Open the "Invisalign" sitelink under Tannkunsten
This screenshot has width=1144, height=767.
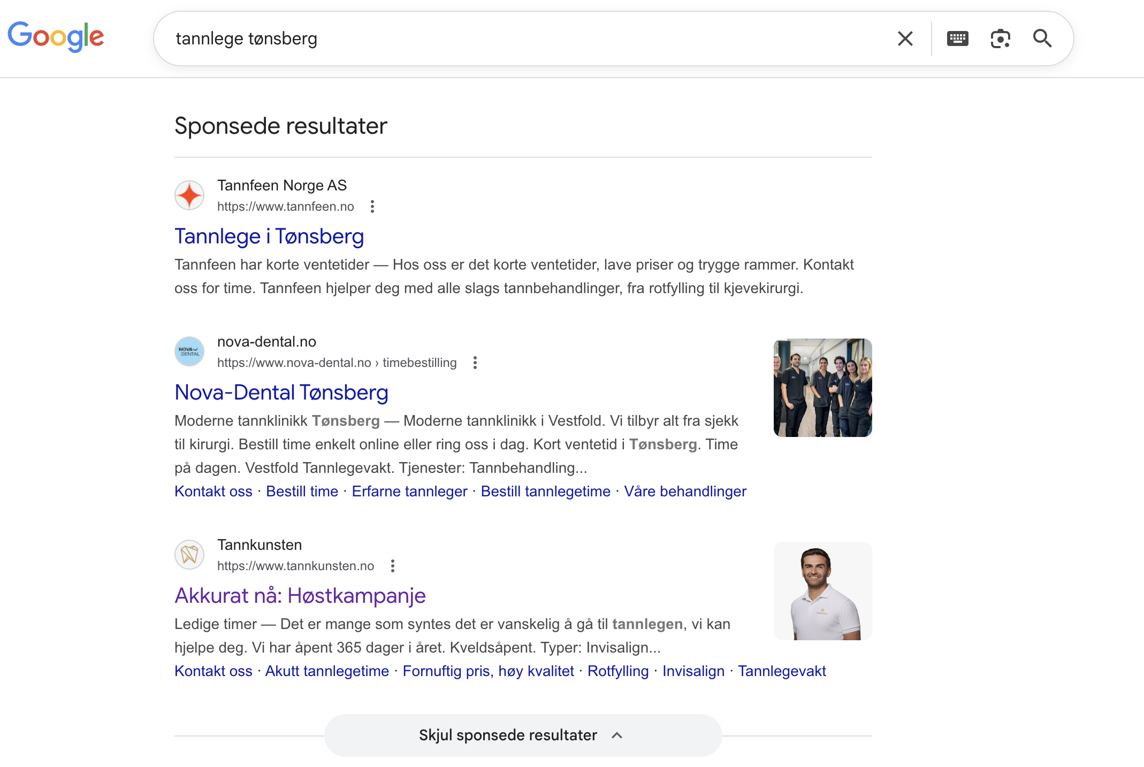point(693,671)
